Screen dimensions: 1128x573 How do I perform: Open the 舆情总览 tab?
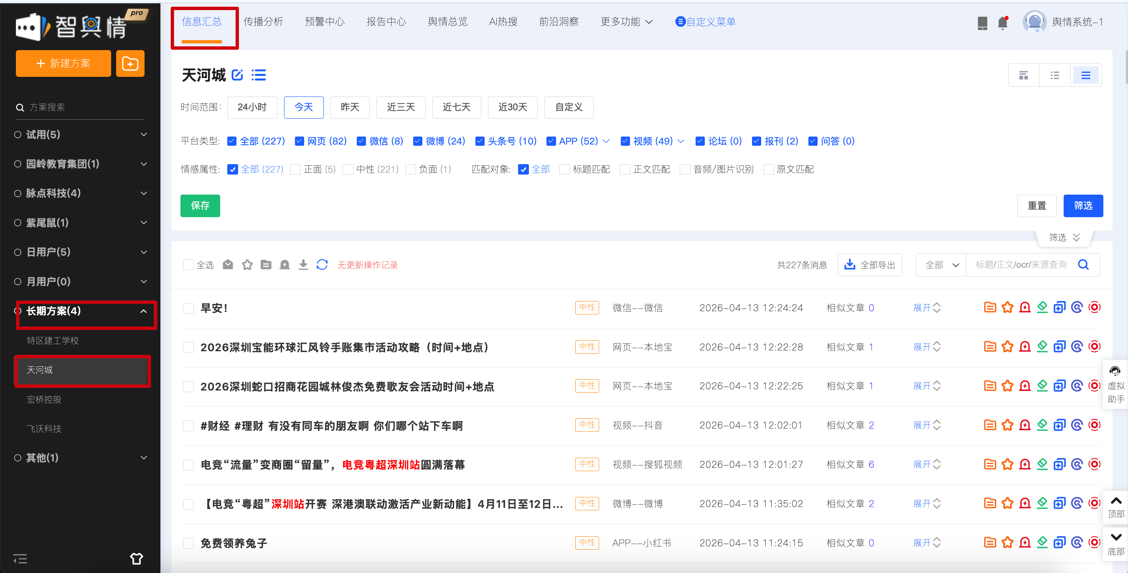tap(447, 21)
